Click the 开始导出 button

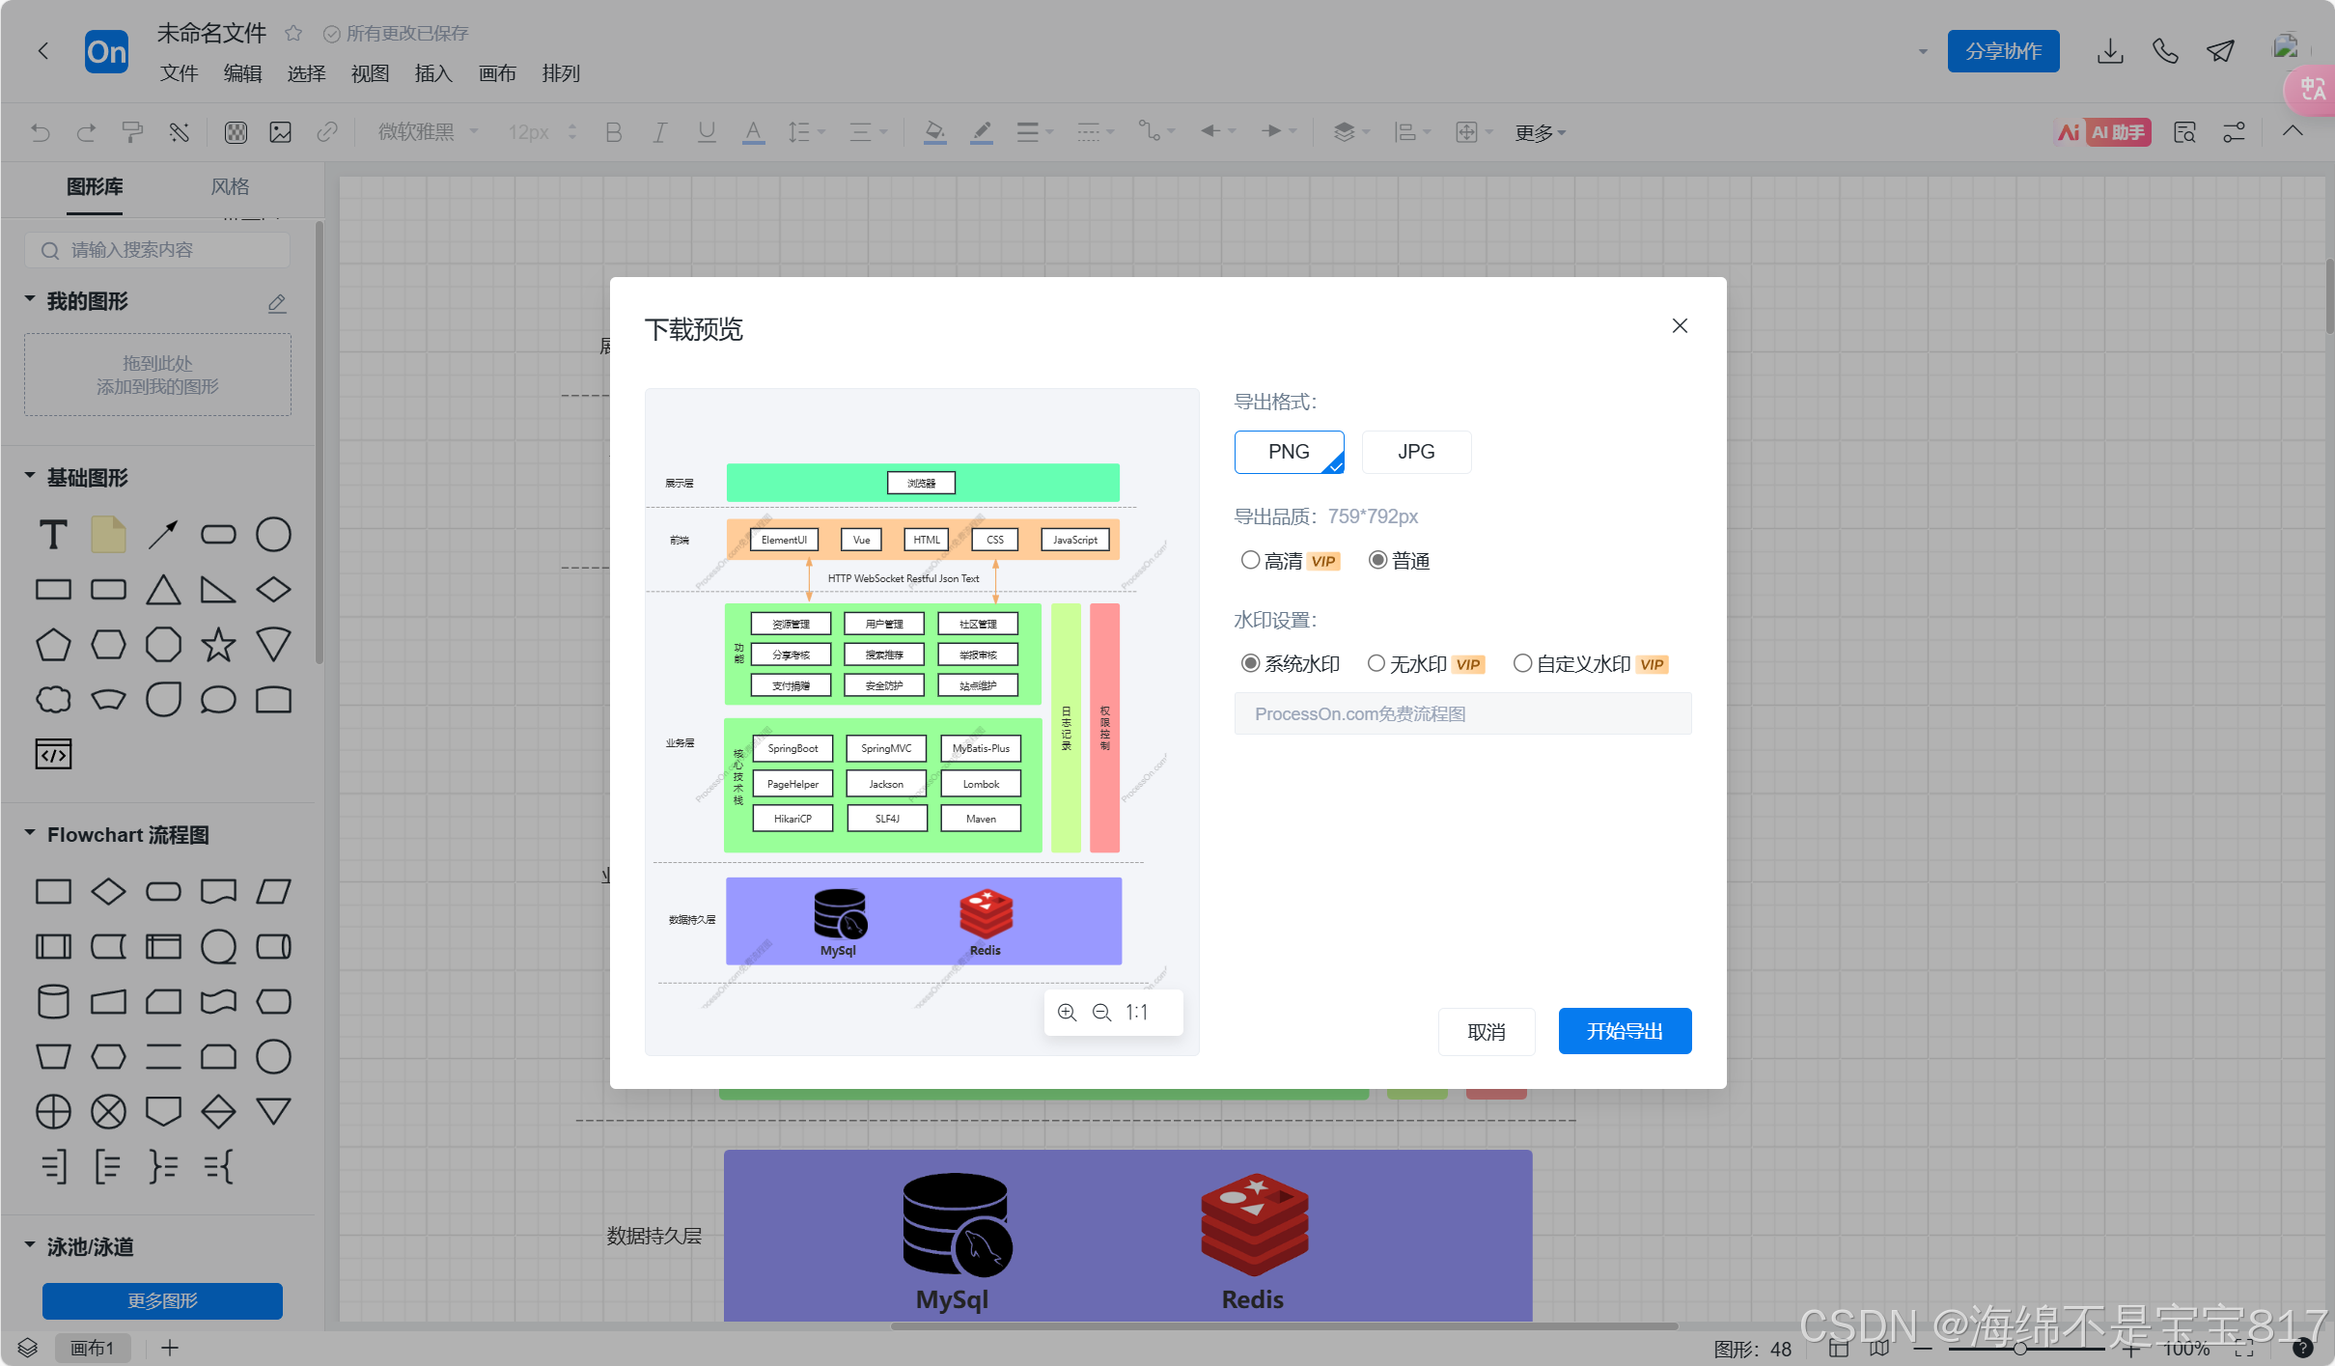(x=1624, y=1031)
